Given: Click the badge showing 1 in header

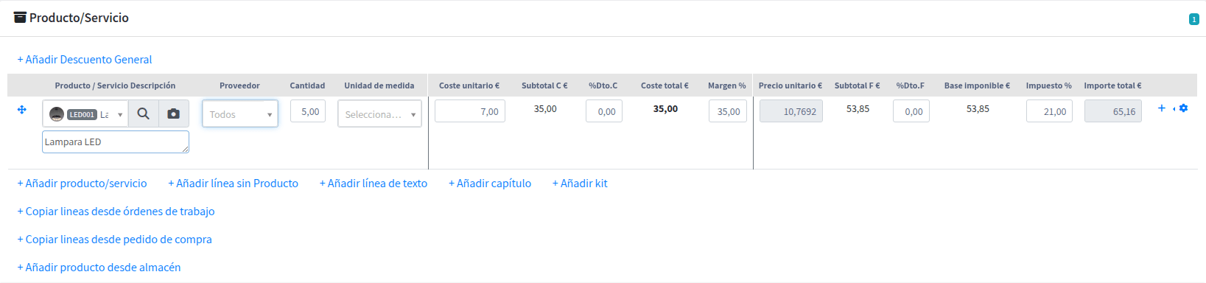Looking at the screenshot, I should [x=1194, y=19].
